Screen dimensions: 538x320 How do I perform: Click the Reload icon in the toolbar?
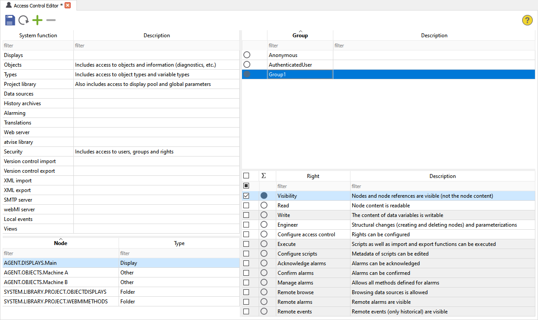tap(23, 20)
